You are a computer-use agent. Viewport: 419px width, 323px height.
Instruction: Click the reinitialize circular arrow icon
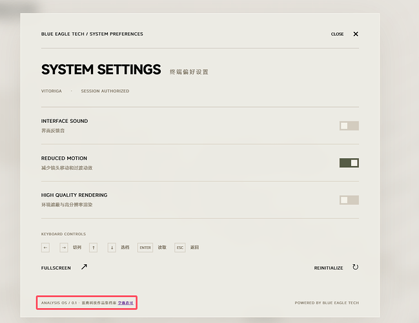[x=355, y=267]
